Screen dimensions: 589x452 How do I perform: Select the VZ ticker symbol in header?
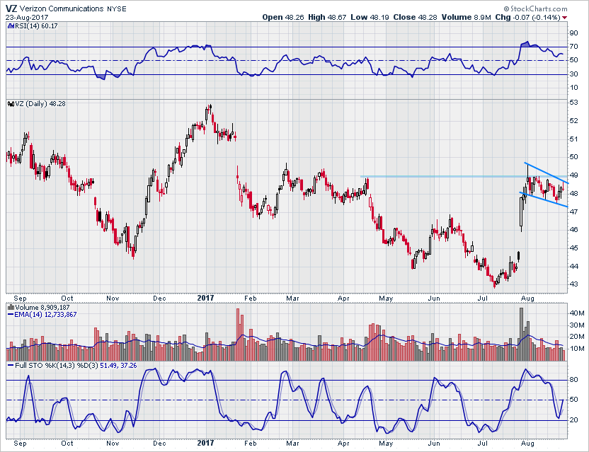pyautogui.click(x=11, y=8)
